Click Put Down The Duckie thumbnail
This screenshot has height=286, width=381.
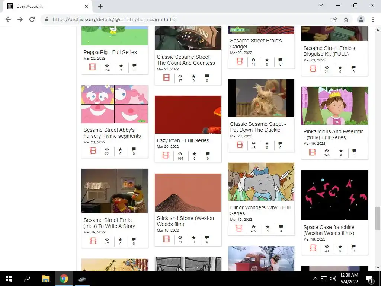point(261,98)
